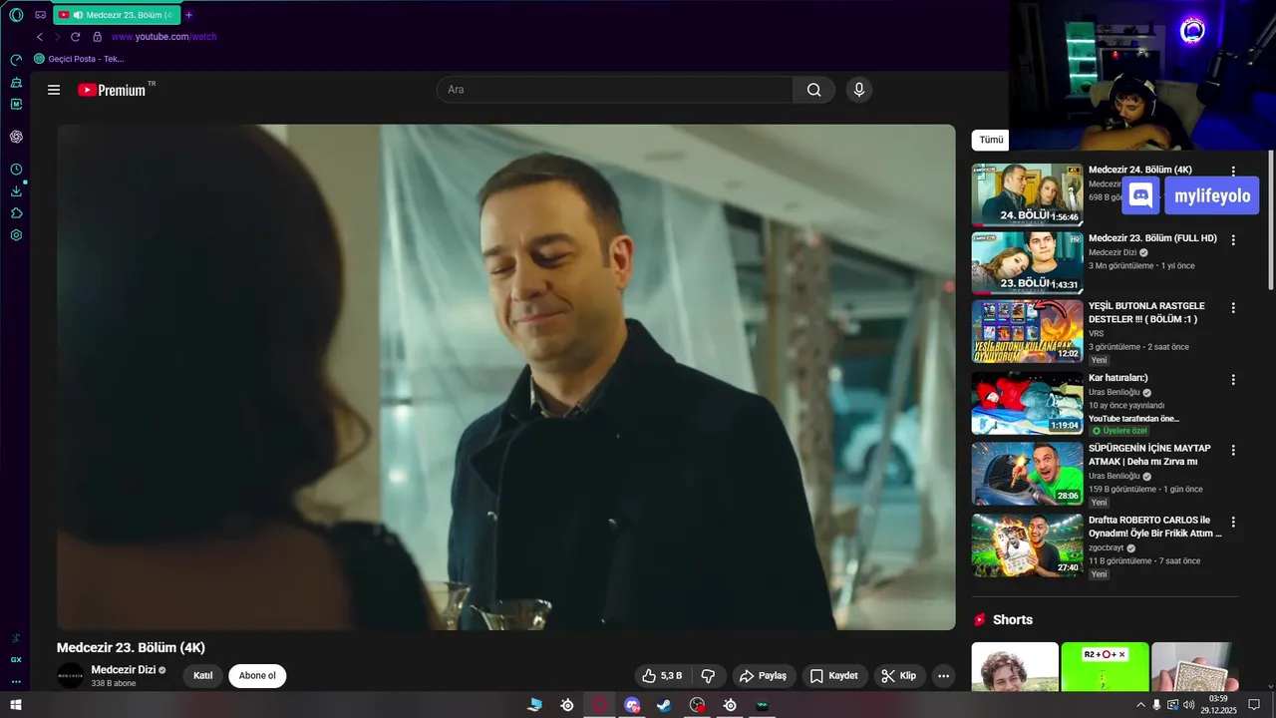Open the Discord mylifeyolo overlay
The image size is (1276, 718).
click(1191, 195)
